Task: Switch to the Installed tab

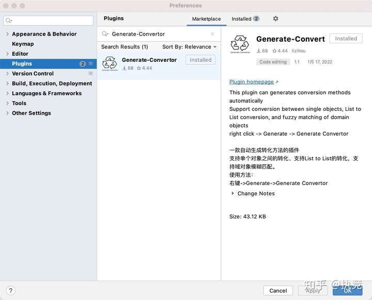Action: coord(245,19)
